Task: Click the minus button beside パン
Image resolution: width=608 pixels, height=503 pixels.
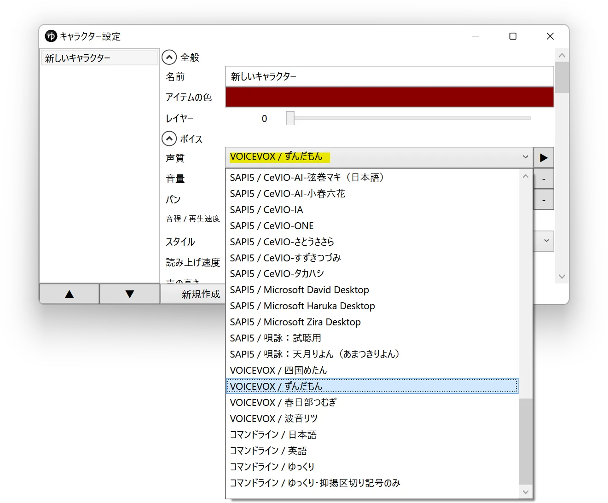Action: click(x=544, y=200)
